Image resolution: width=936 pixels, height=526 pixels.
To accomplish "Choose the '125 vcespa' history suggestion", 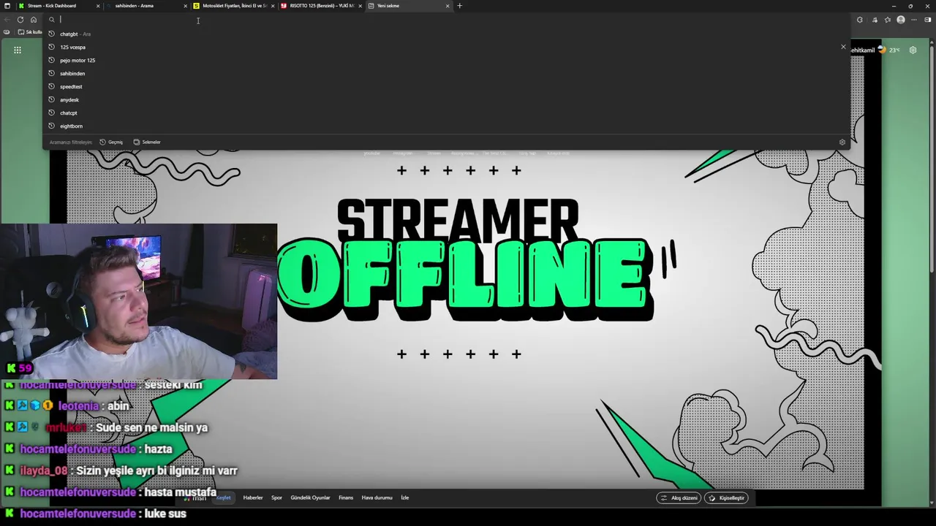I will pyautogui.click(x=446, y=47).
